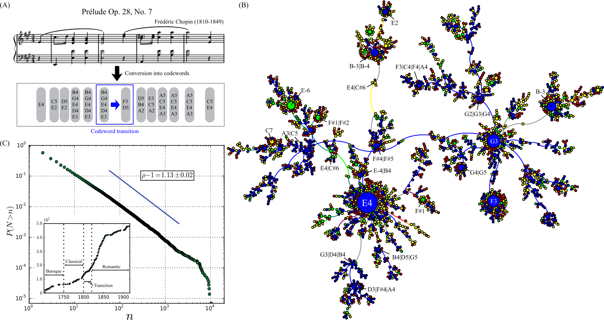604x320 pixels.
Task: Click the 'C7' node label
Action: pos(269,130)
